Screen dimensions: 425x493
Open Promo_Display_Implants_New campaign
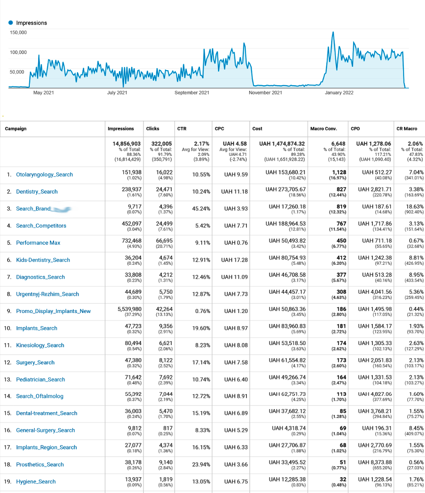click(54, 311)
